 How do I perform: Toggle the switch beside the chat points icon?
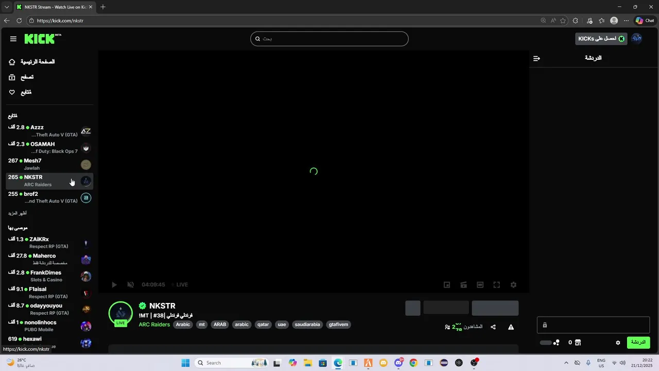coord(546,343)
